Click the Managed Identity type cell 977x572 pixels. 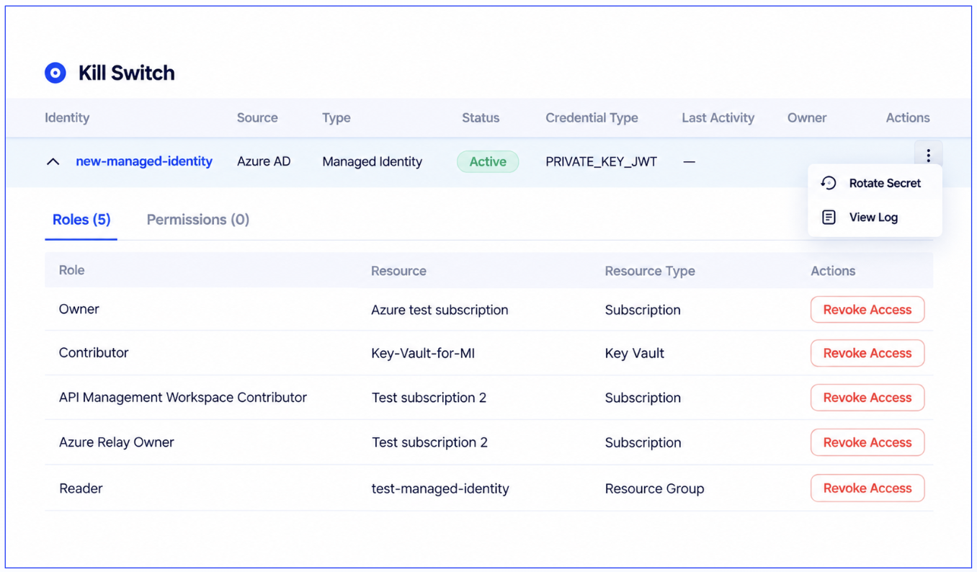click(372, 161)
